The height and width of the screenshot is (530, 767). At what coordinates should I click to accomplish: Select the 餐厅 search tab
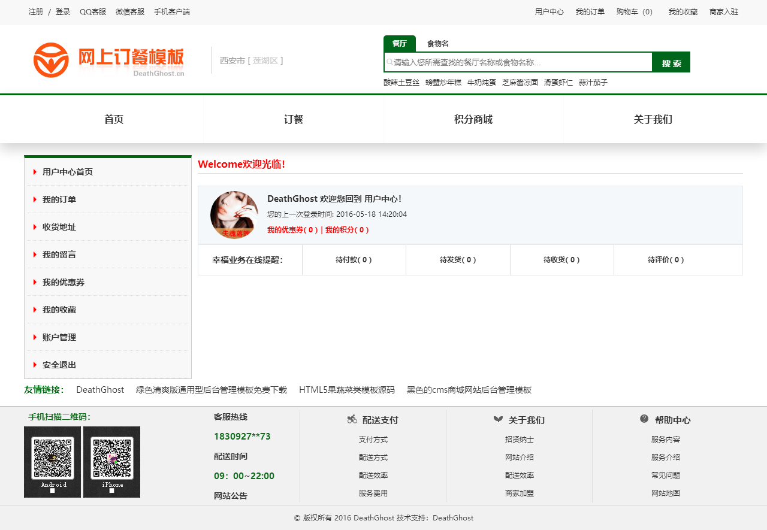point(399,44)
